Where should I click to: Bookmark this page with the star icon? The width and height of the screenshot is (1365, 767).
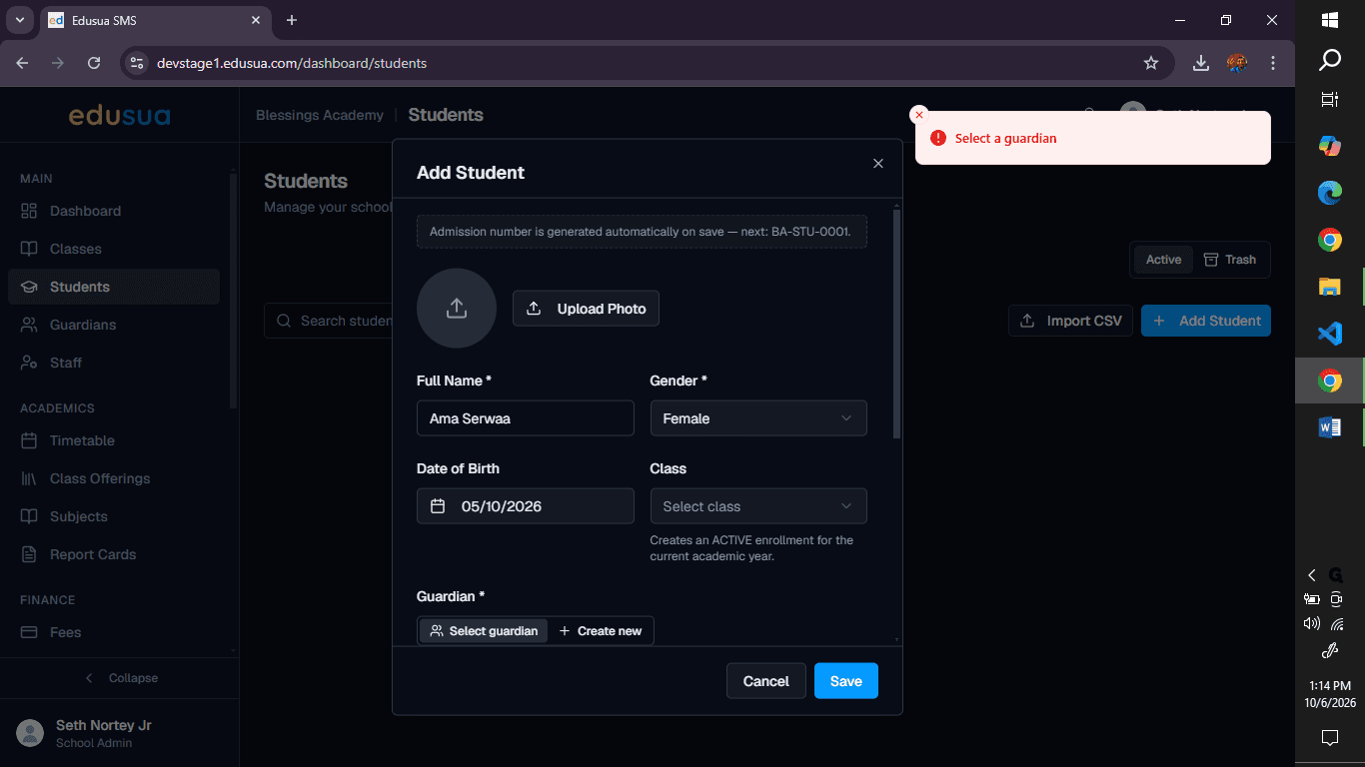coord(1151,63)
